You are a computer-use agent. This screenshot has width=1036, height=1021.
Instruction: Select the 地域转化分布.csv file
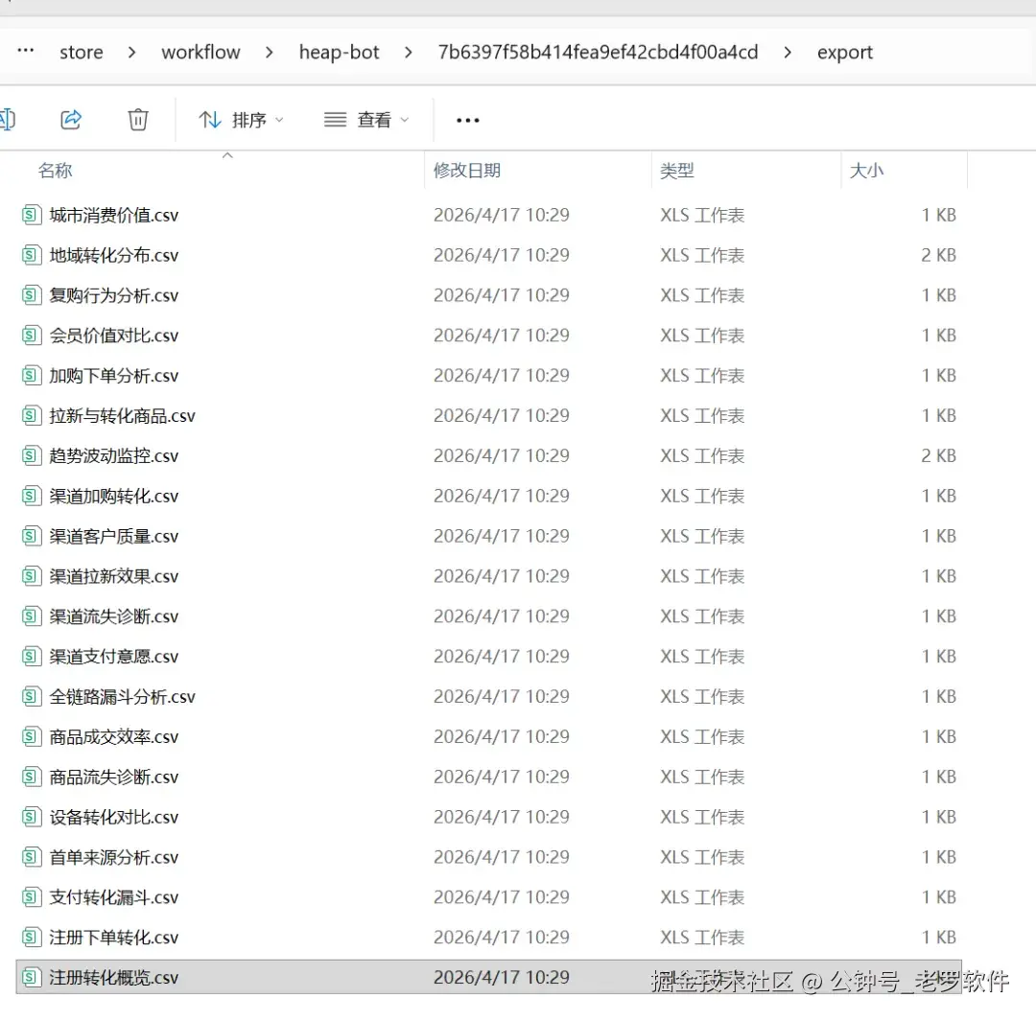[114, 256]
